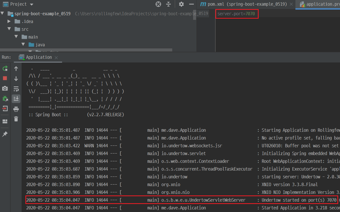
Task: Click server.port=7070 in editor
Action: point(236,14)
